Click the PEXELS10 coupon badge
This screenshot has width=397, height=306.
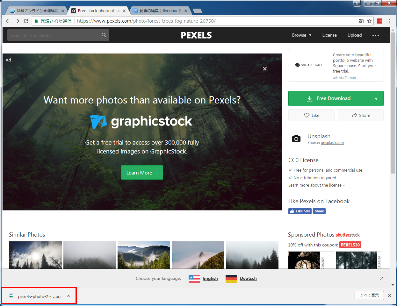[x=350, y=245]
